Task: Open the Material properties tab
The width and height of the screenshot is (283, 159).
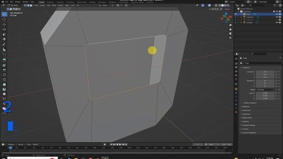Action: (x=236, y=112)
